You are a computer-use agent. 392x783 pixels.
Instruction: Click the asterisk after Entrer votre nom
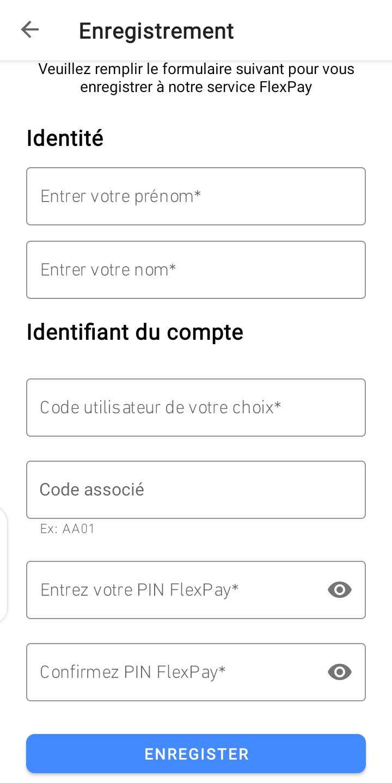(x=173, y=268)
